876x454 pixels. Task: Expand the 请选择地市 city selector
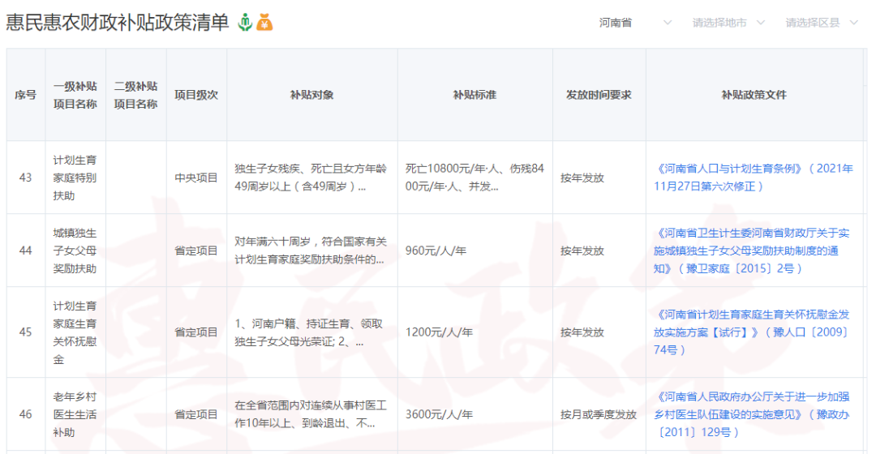tap(728, 23)
